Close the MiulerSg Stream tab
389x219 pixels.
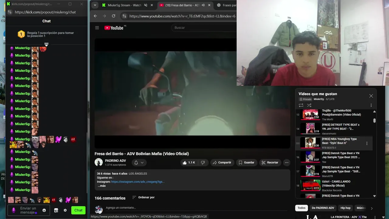[152, 5]
